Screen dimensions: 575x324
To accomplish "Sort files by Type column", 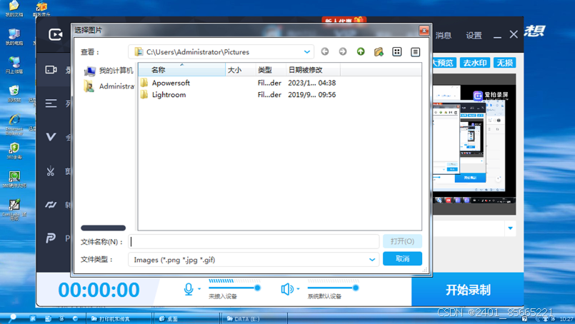I will (x=271, y=70).
